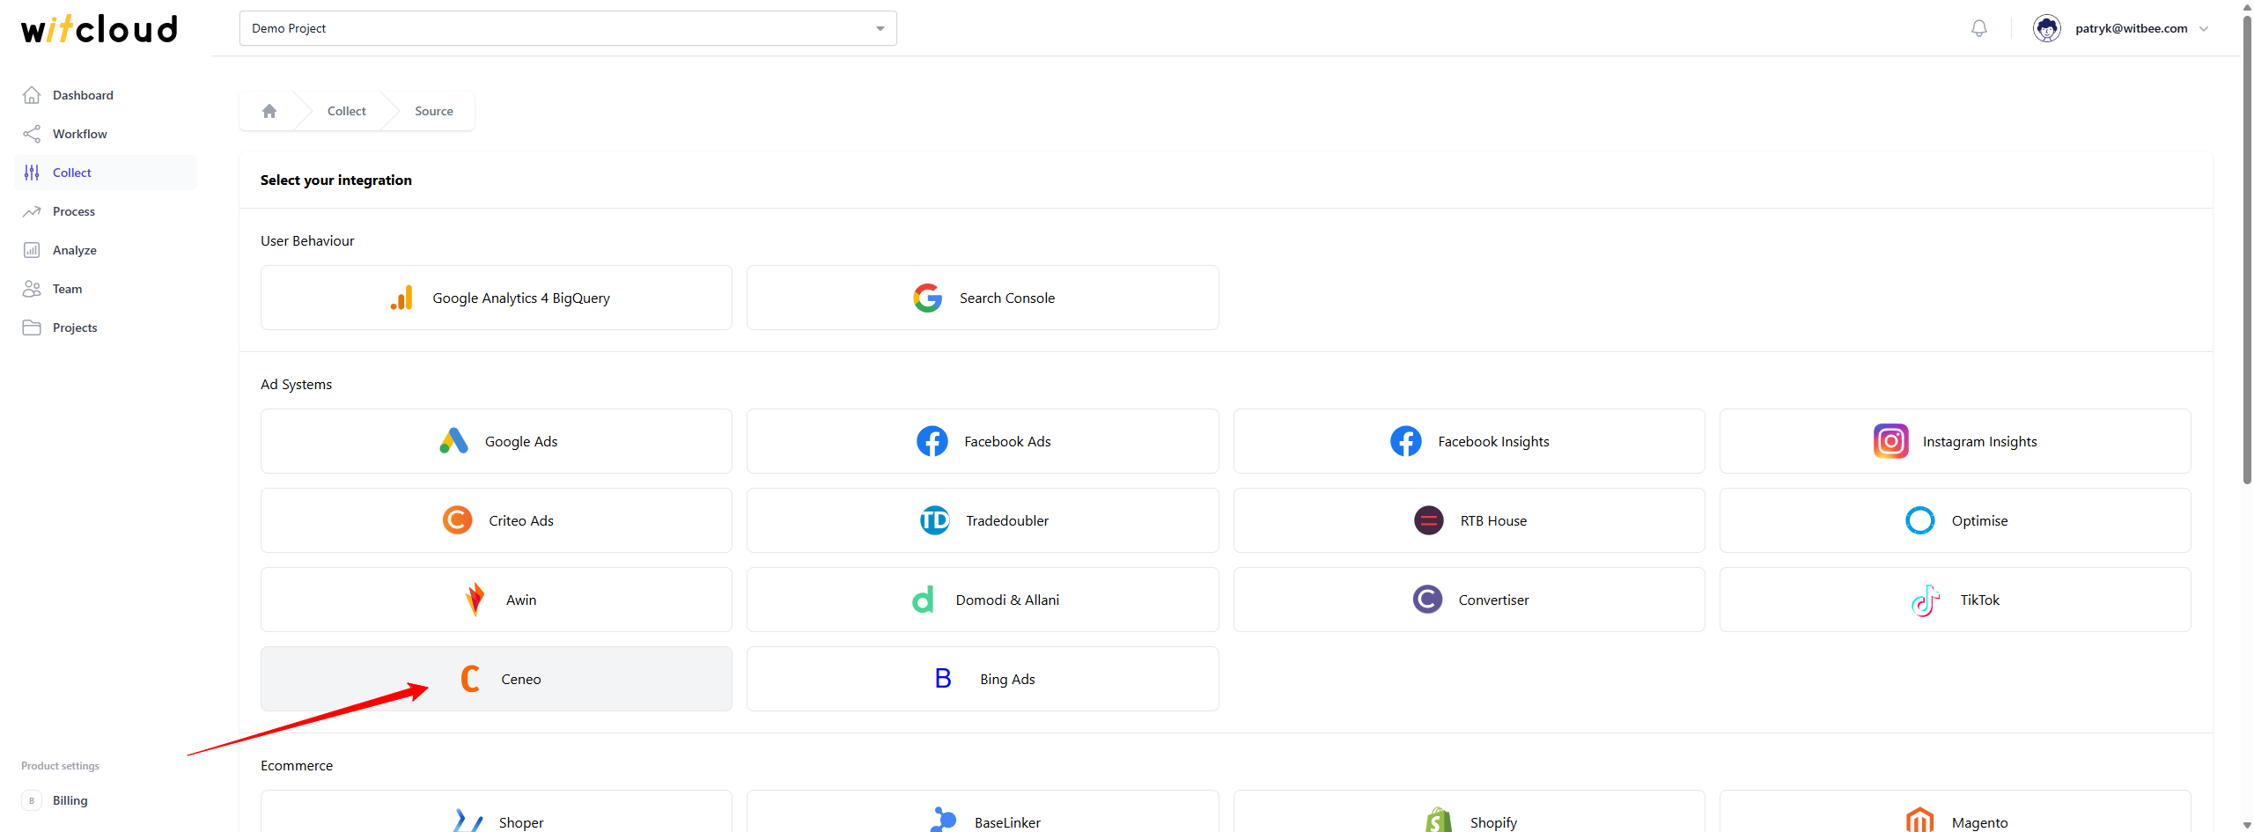Click the Optimise ring logo

tap(1920, 520)
